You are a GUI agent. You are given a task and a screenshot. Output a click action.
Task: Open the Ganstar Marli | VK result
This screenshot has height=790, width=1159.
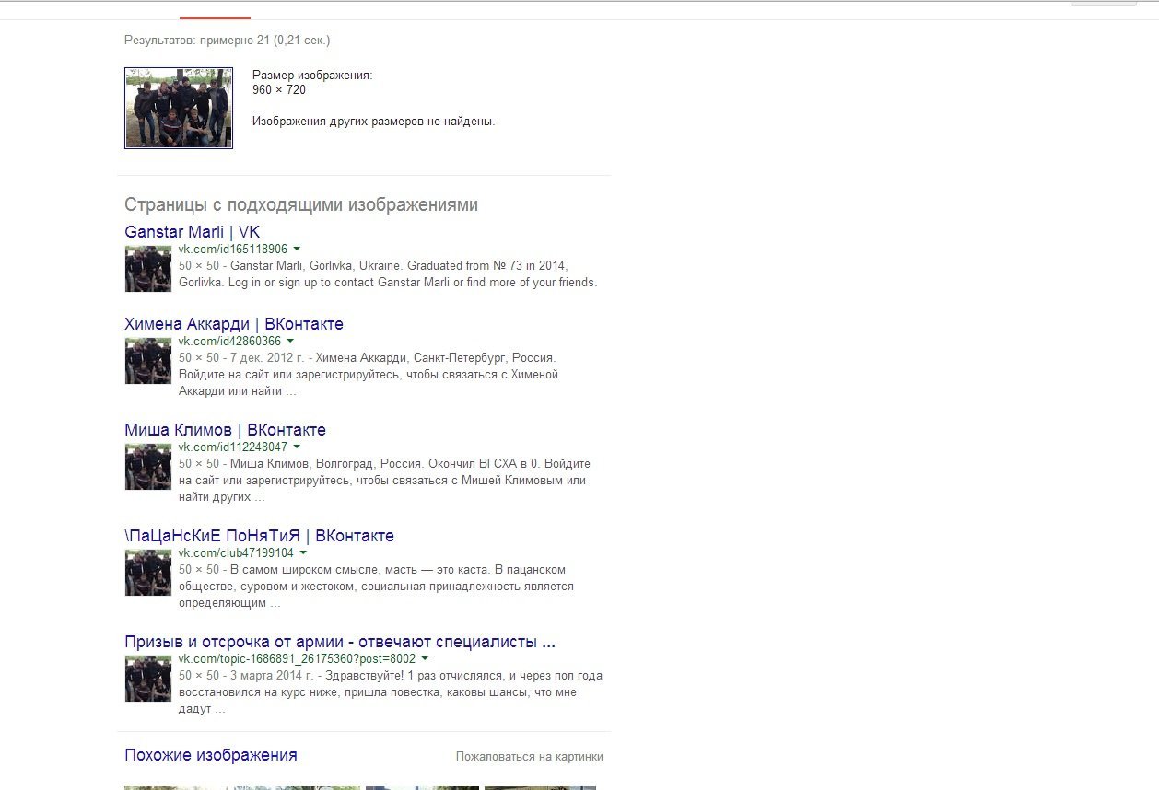[x=192, y=232]
